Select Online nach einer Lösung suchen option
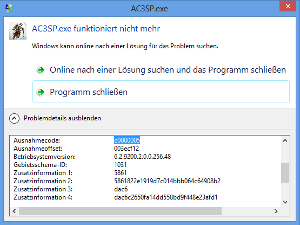The width and height of the screenshot is (300, 225). (161, 70)
